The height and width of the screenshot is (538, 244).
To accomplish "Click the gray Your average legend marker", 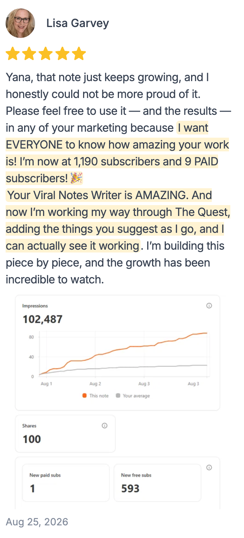I will [x=118, y=395].
